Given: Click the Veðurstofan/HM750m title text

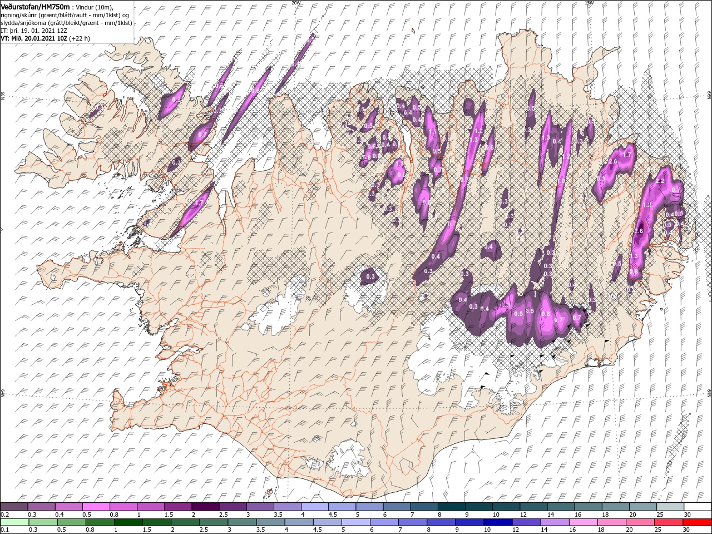Looking at the screenshot, I should pyautogui.click(x=36, y=6).
